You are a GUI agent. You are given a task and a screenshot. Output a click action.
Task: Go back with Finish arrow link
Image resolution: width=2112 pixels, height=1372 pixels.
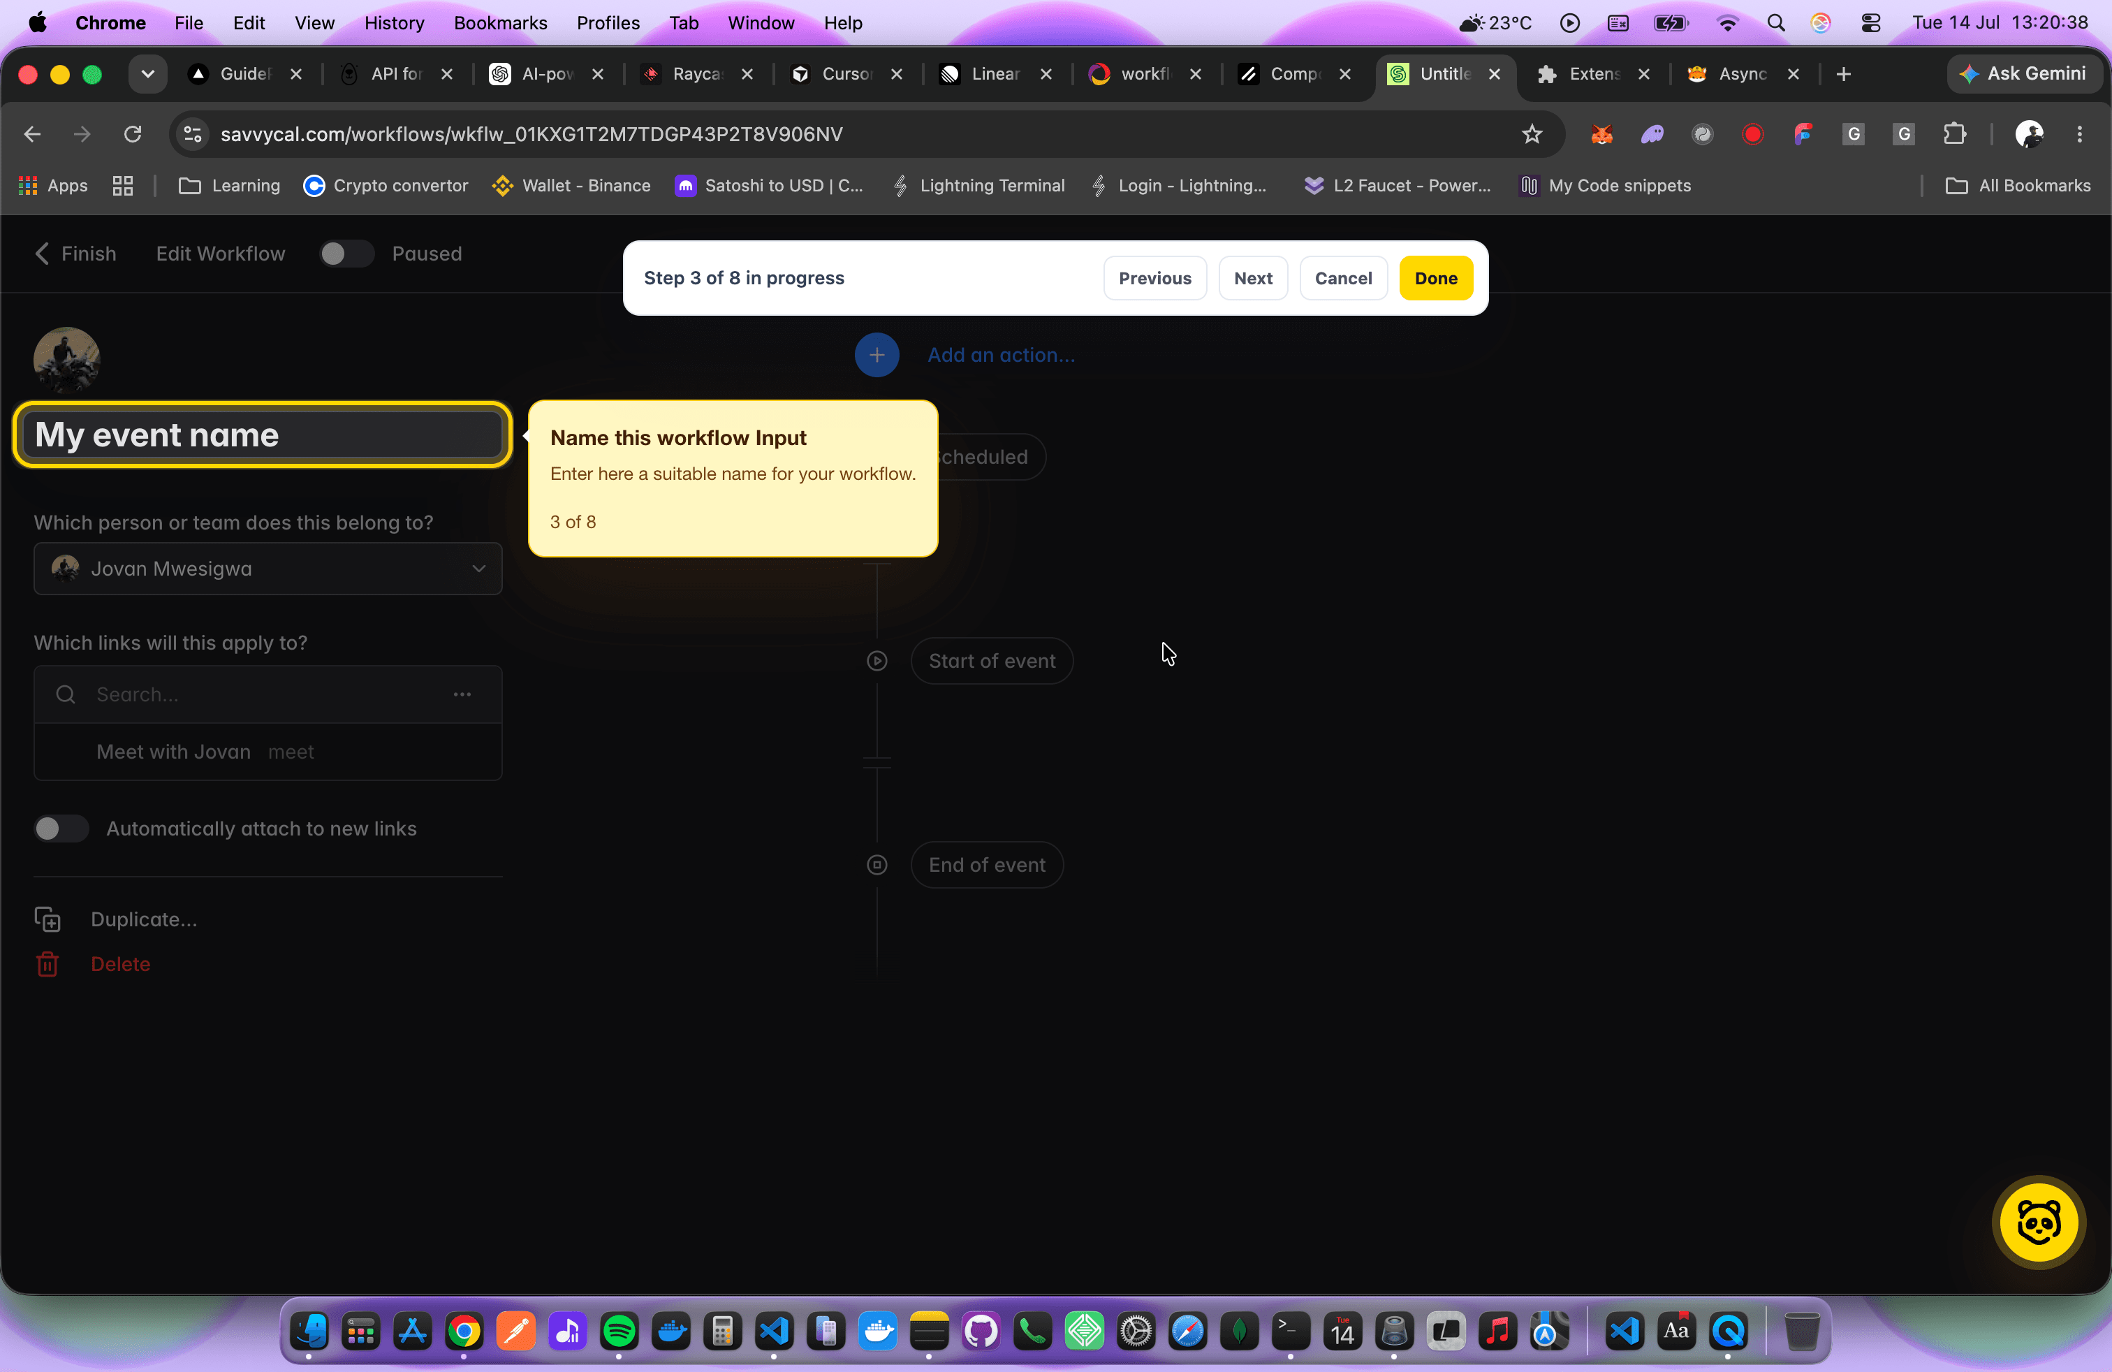75,254
